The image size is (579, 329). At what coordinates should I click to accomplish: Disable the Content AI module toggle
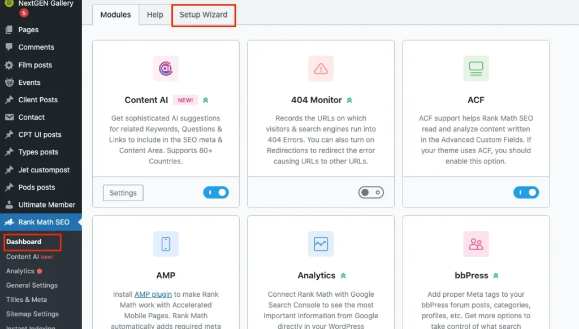click(216, 193)
